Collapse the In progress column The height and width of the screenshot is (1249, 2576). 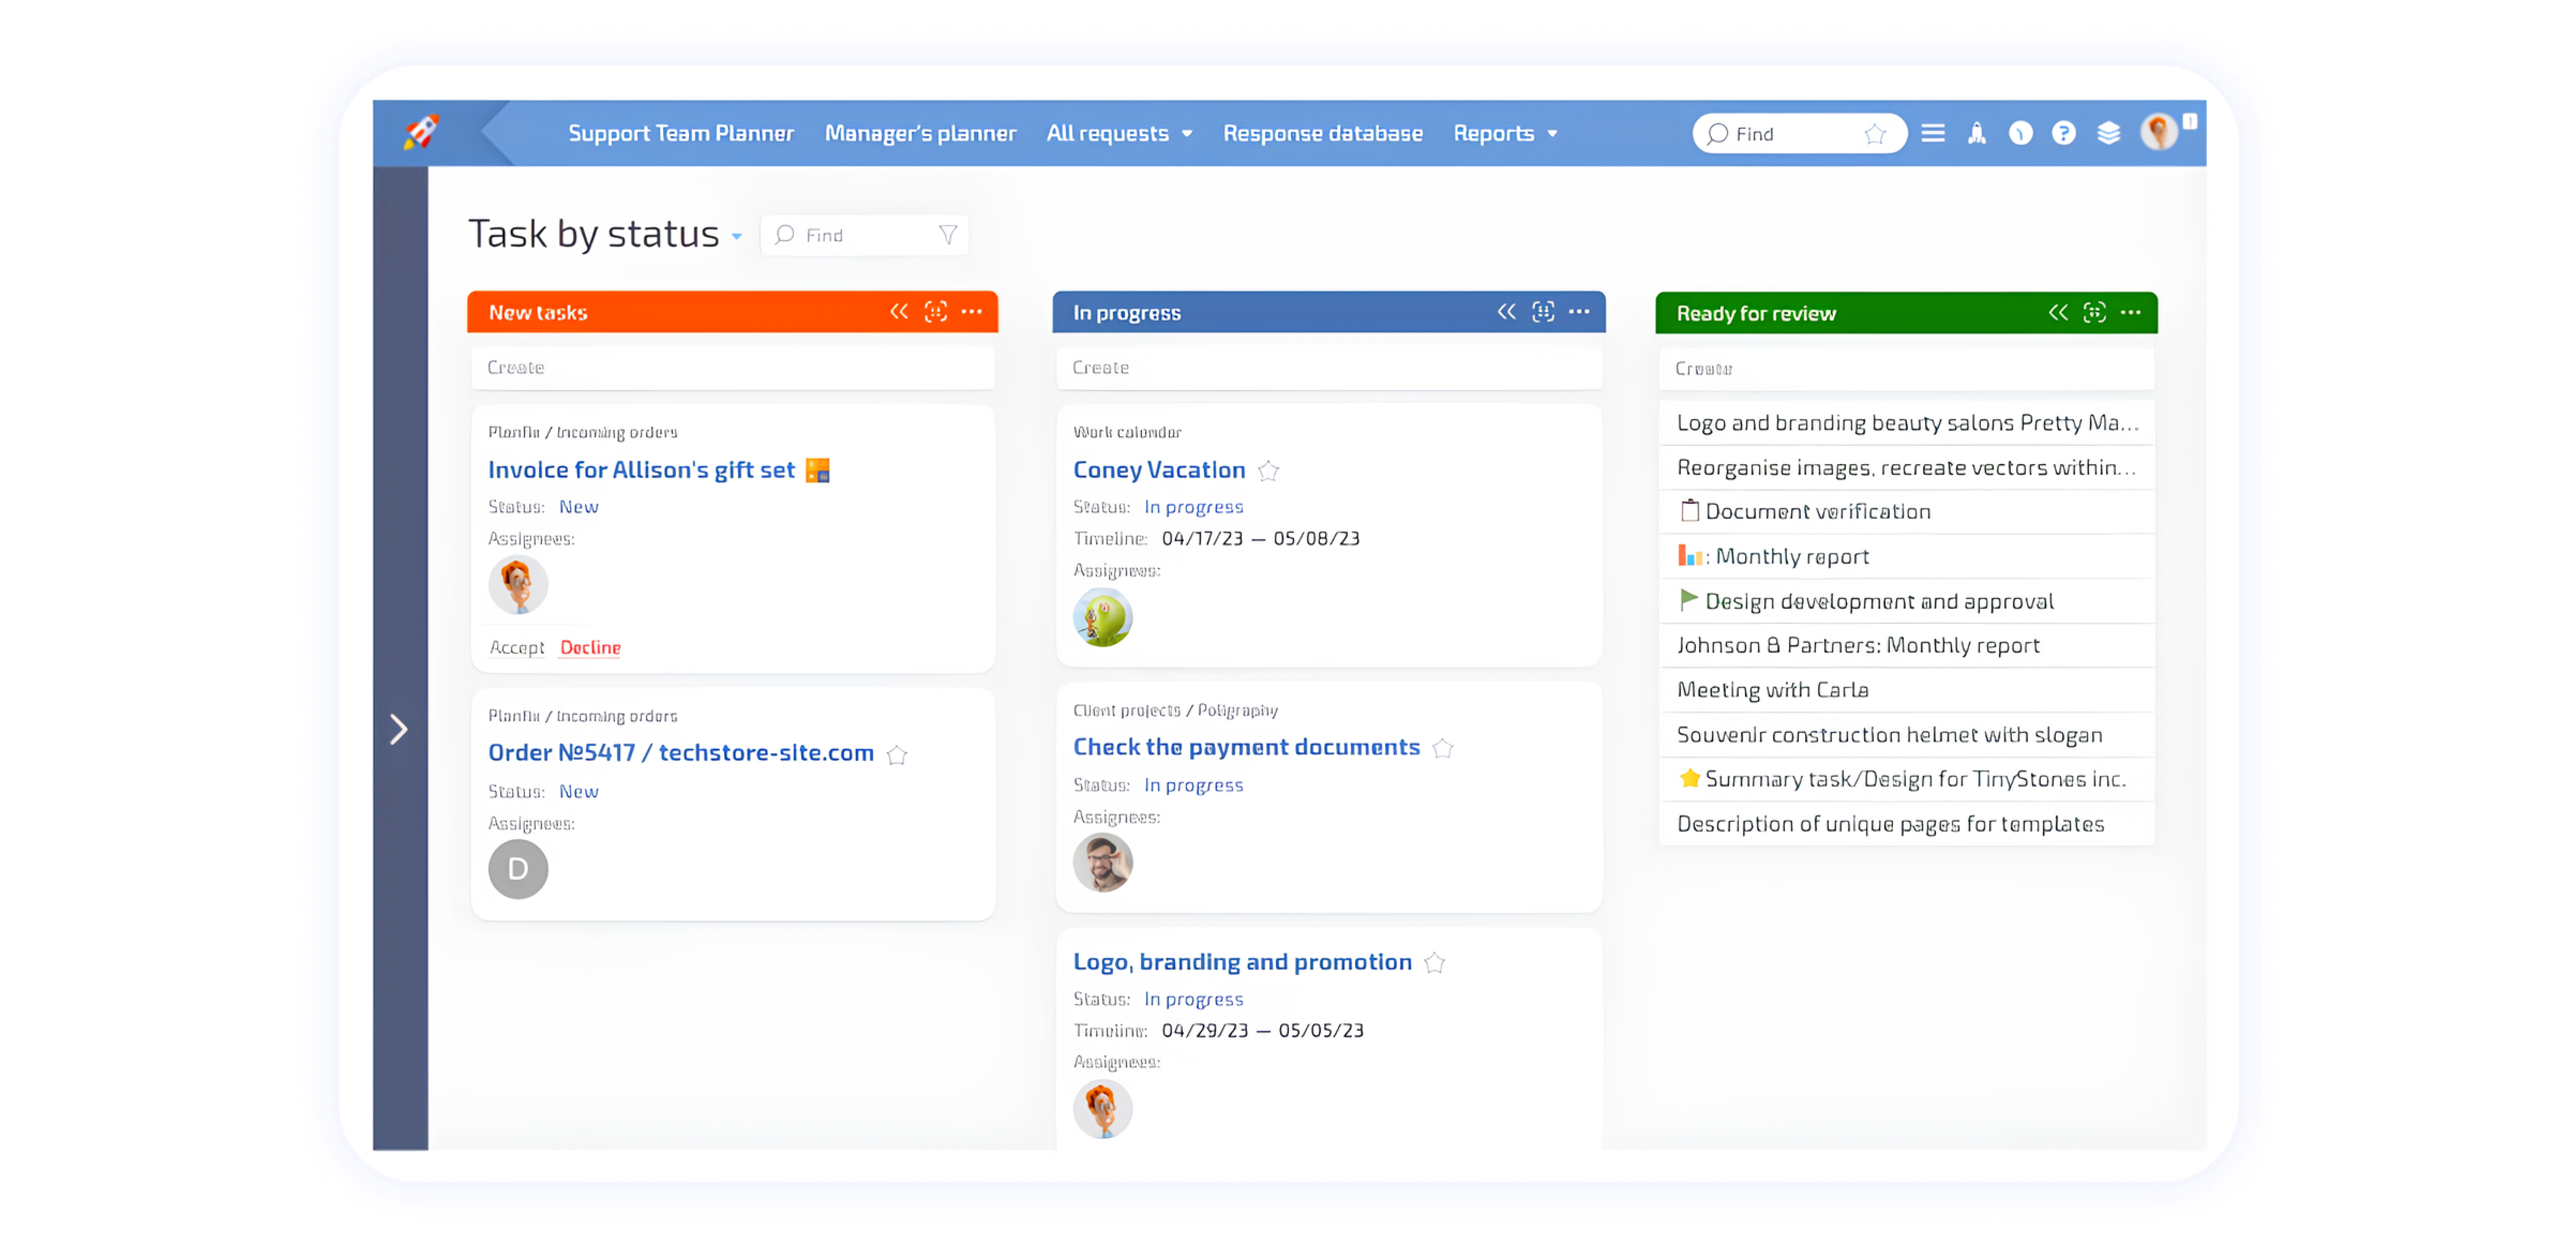[1507, 312]
